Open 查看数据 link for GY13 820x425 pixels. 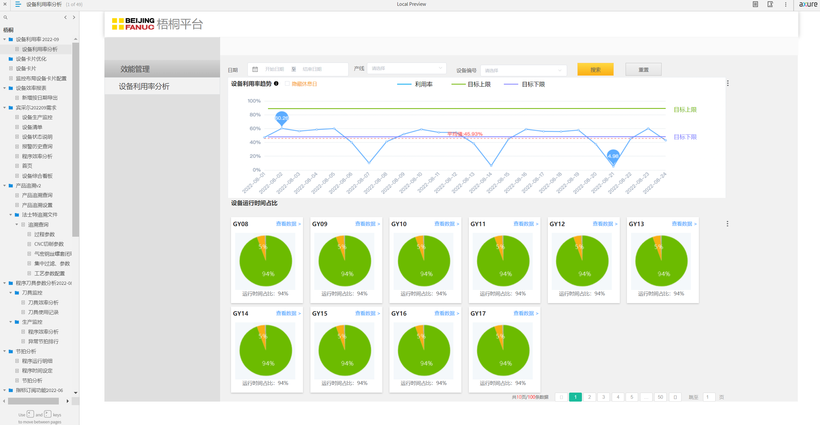click(x=684, y=224)
